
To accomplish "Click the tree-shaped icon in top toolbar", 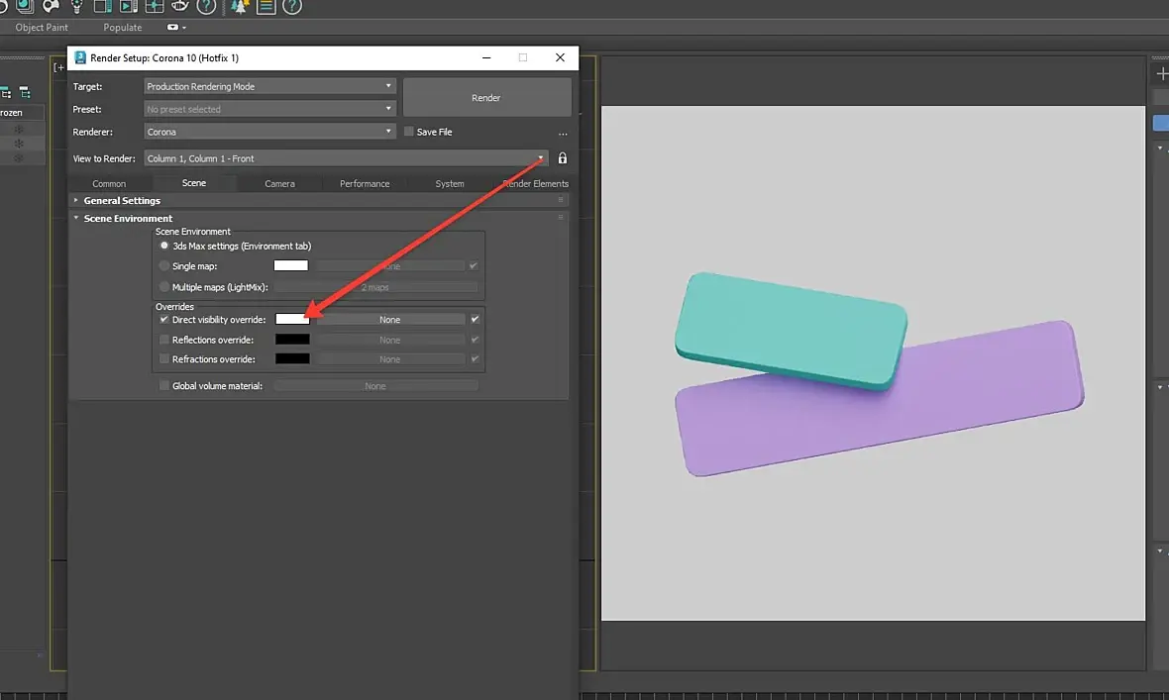I will tap(239, 6).
